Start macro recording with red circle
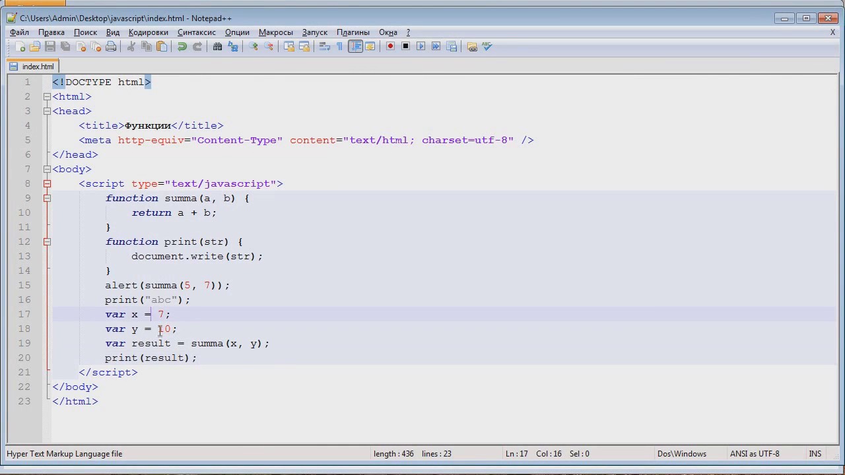The image size is (845, 475). (391, 46)
